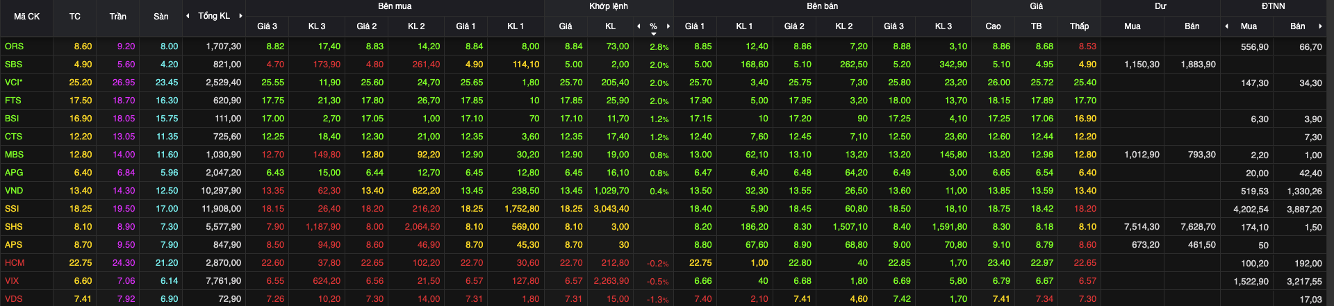Open the VND stock symbol

[x=14, y=191]
